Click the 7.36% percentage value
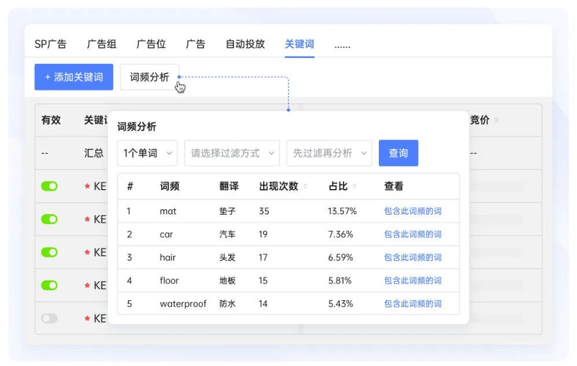The width and height of the screenshot is (577, 366). (x=341, y=234)
